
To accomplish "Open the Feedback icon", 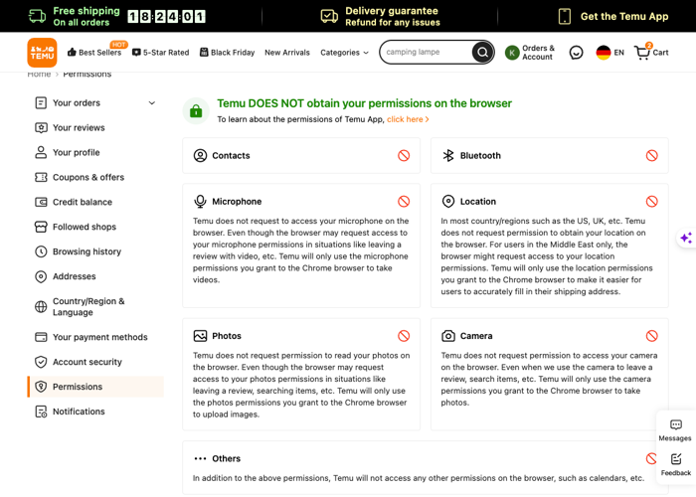I will pos(675,463).
